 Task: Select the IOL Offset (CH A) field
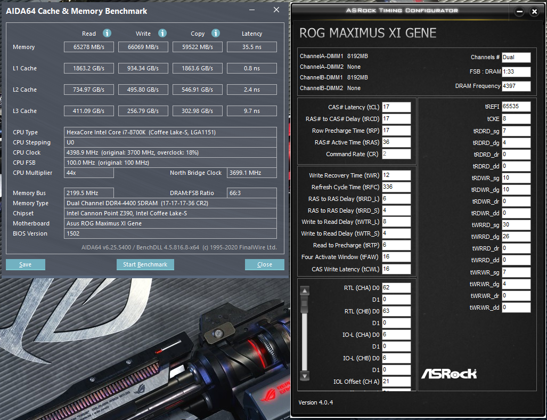click(x=396, y=382)
